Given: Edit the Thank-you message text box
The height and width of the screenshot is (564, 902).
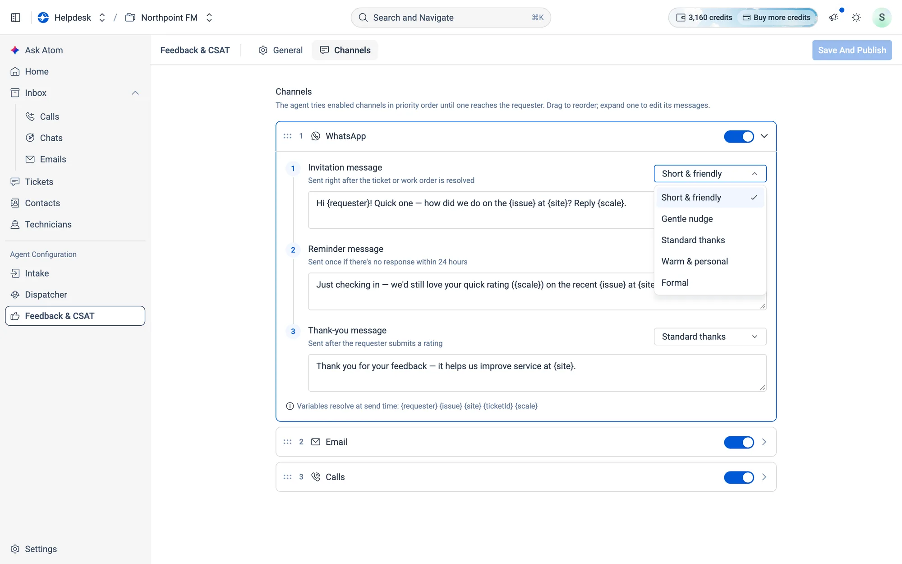Looking at the screenshot, I should pos(537,373).
